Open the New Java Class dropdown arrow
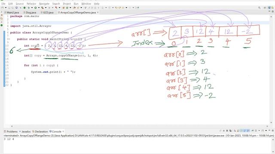 (x=70, y=8)
